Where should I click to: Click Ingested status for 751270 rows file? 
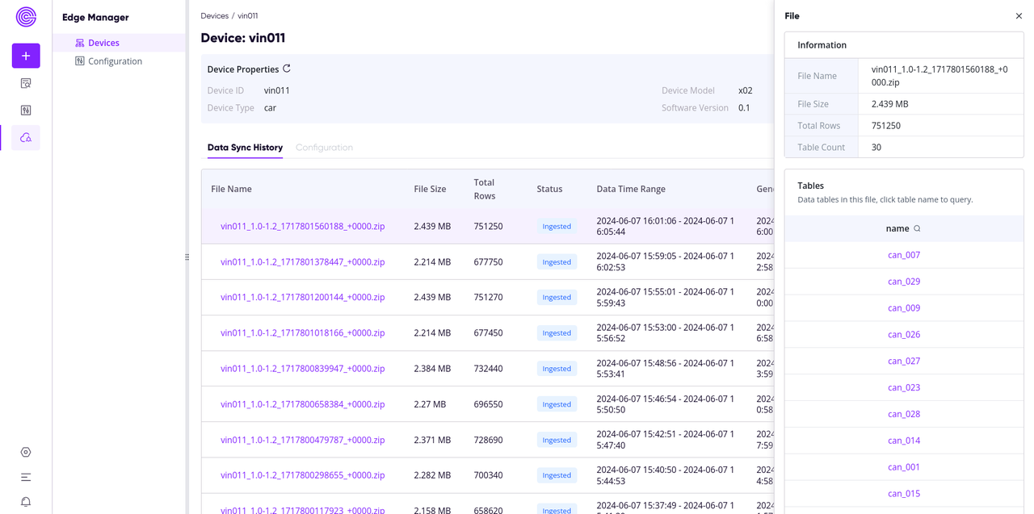[x=557, y=298]
